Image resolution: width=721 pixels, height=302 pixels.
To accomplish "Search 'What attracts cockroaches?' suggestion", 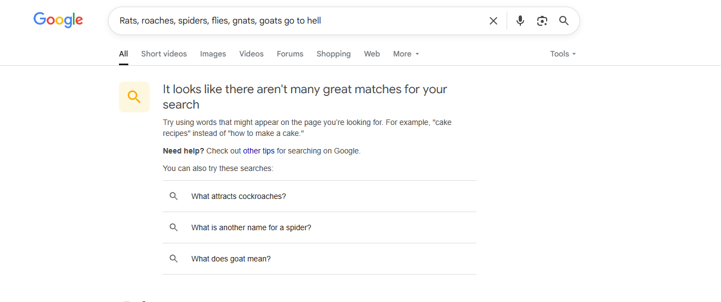I will pos(320,196).
